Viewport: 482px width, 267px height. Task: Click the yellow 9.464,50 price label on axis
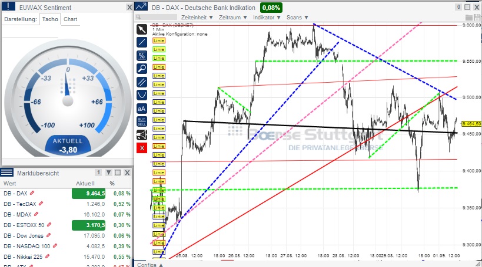point(471,124)
